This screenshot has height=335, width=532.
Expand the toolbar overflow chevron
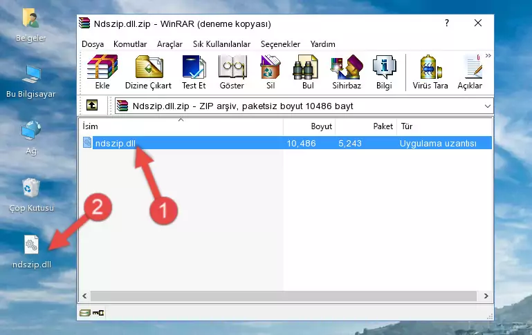[x=488, y=55]
